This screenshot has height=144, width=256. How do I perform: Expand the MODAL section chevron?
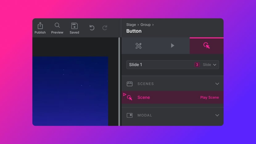217,115
